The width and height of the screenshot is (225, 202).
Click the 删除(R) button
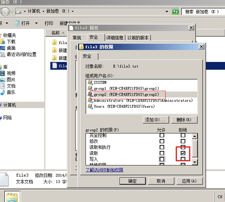(184, 119)
